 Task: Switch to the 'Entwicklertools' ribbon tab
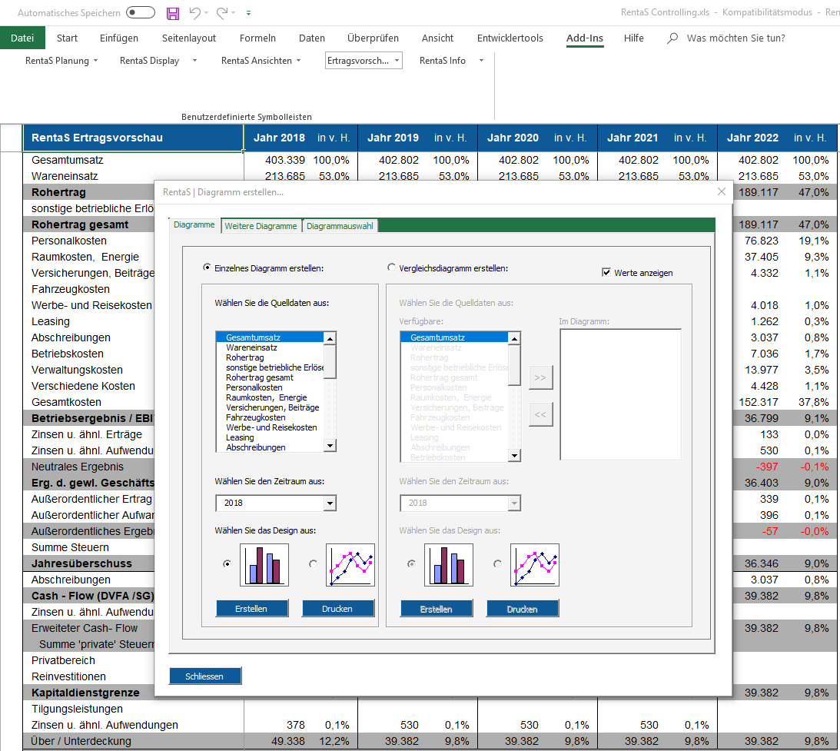tap(510, 38)
